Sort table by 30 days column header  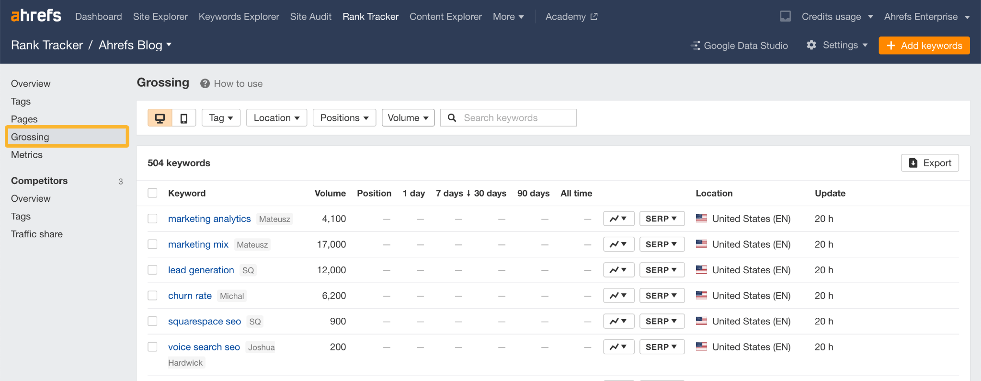coord(490,193)
